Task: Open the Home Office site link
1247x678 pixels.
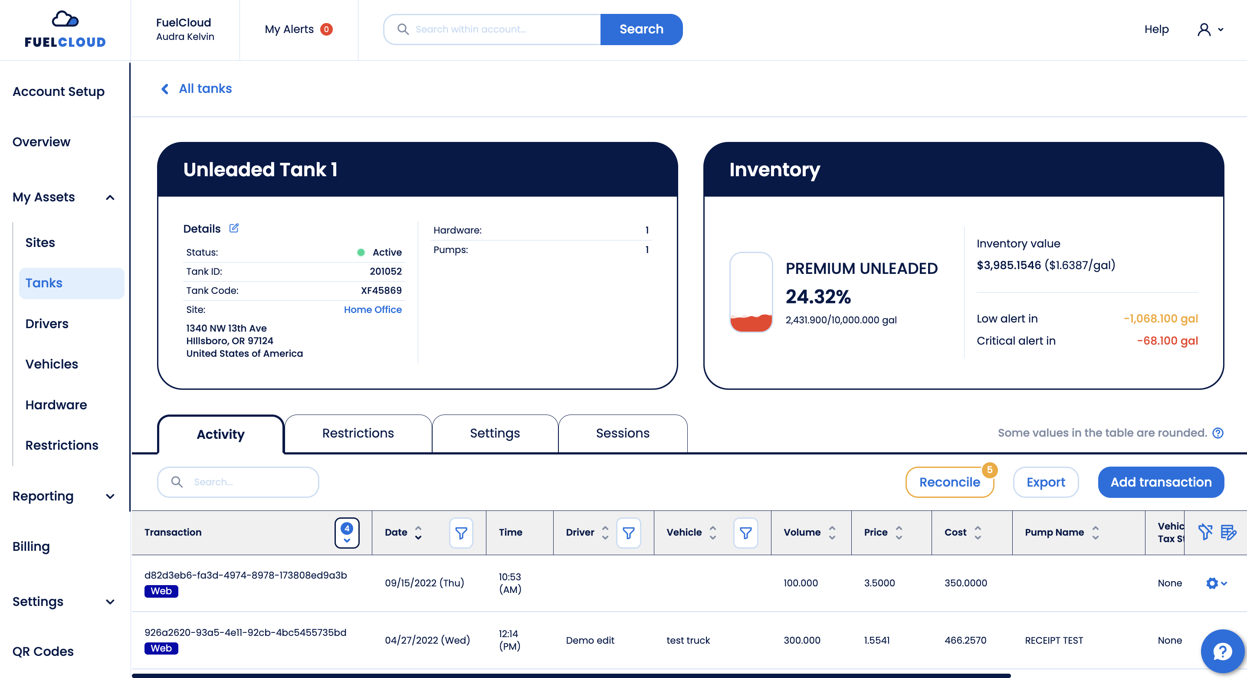Action: [372, 309]
